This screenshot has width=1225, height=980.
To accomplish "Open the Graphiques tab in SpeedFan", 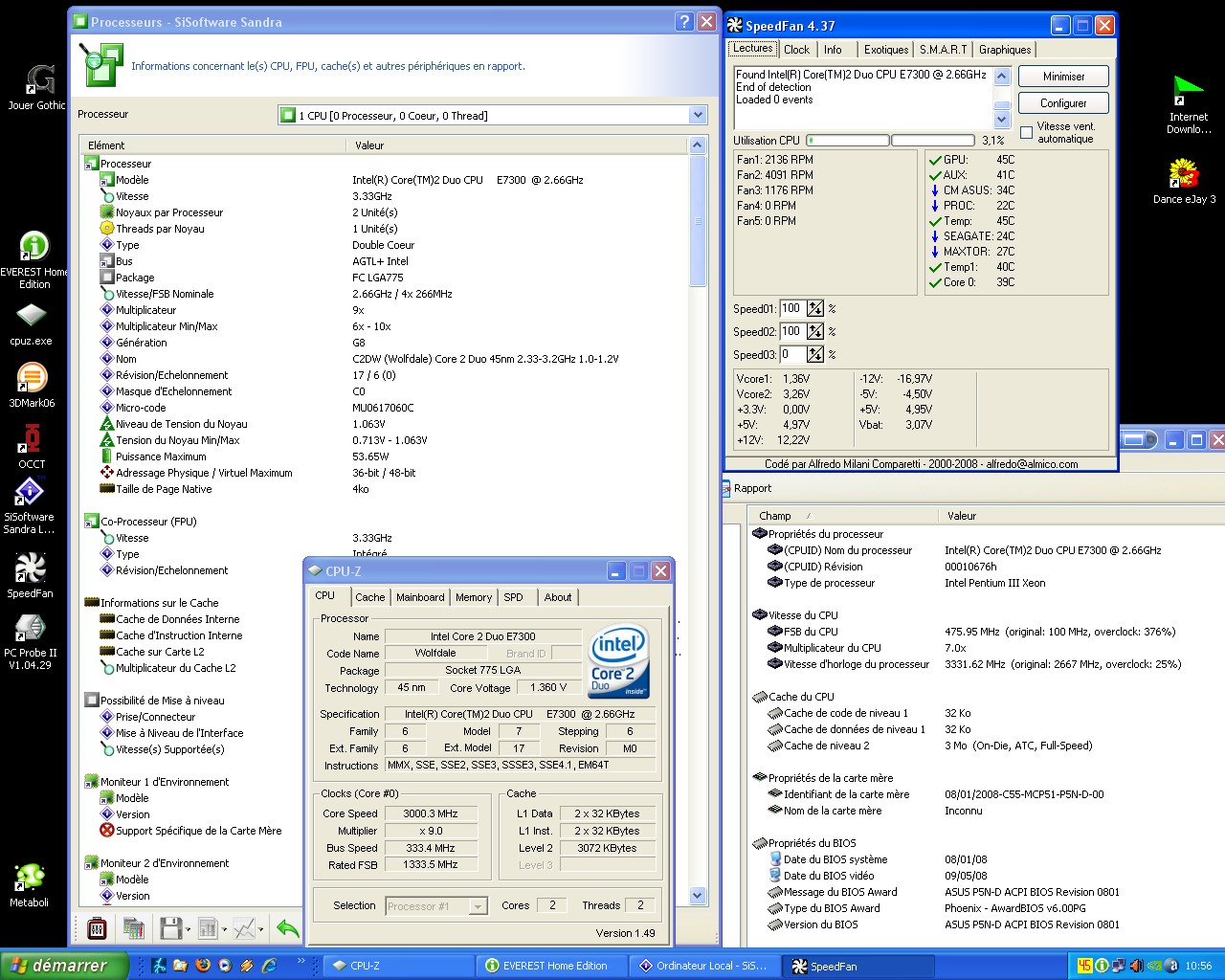I will coord(1005,50).
